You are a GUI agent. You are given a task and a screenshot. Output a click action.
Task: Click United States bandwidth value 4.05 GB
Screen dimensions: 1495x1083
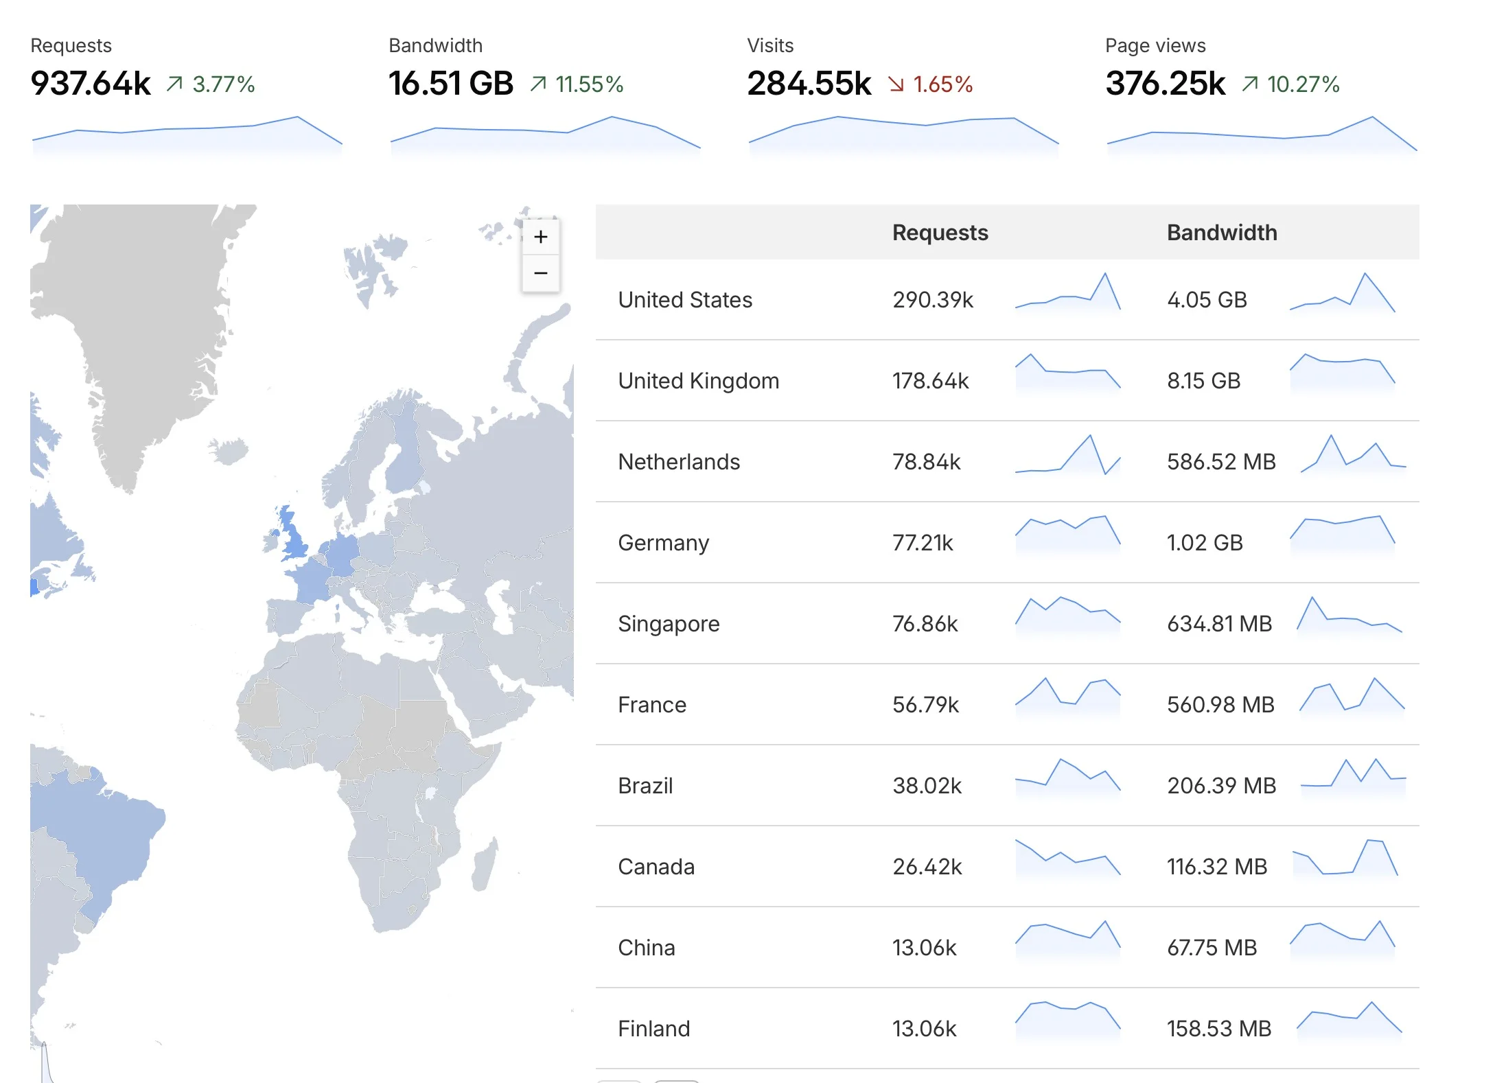pyautogui.click(x=1207, y=300)
